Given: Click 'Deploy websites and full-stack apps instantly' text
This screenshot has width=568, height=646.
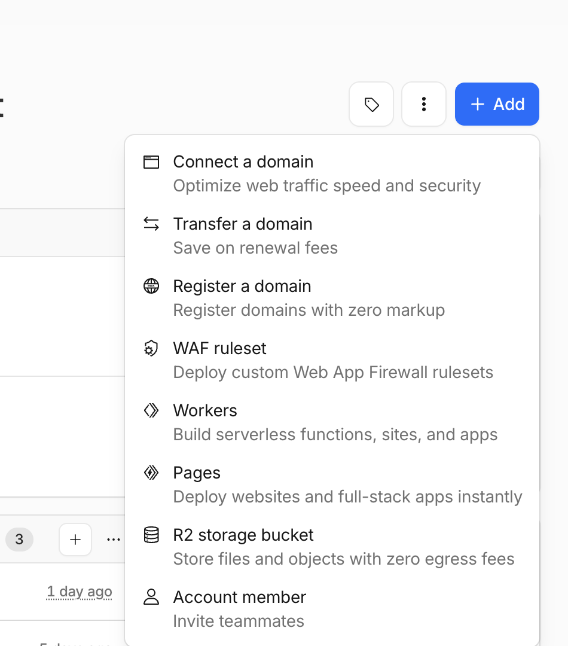Looking at the screenshot, I should pos(347,497).
